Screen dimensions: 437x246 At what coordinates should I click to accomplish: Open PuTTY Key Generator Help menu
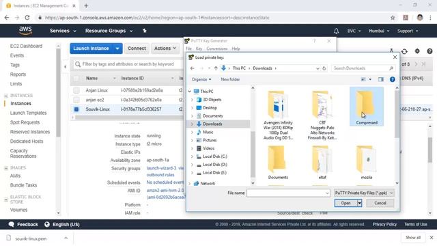(x=236, y=49)
